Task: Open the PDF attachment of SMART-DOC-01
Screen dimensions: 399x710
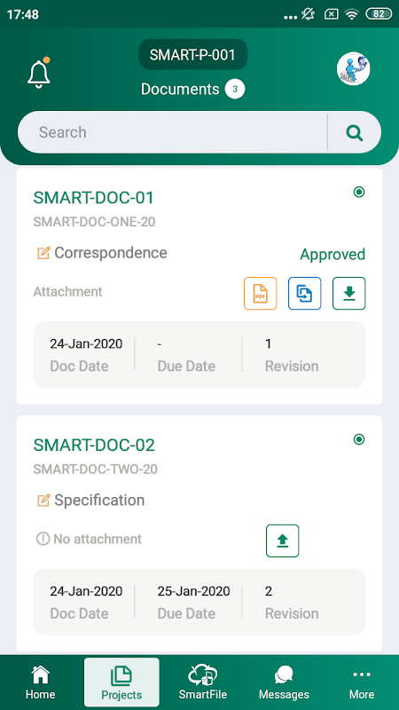Action: (260, 294)
